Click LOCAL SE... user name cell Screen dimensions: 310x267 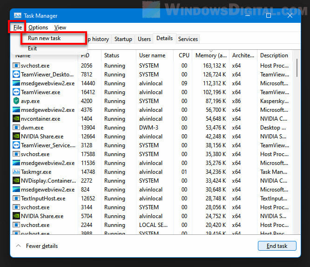(153, 225)
